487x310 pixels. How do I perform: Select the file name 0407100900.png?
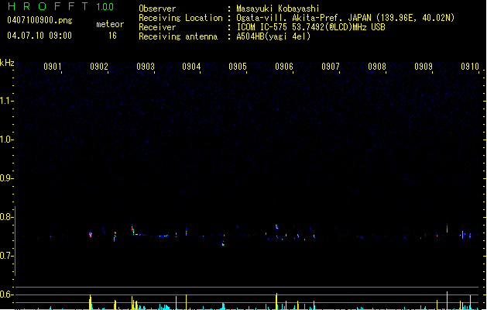(x=39, y=20)
